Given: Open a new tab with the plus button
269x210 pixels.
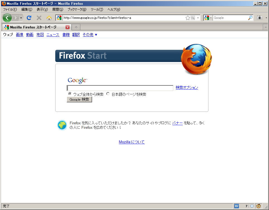Looking at the screenshot, I should (76, 27).
